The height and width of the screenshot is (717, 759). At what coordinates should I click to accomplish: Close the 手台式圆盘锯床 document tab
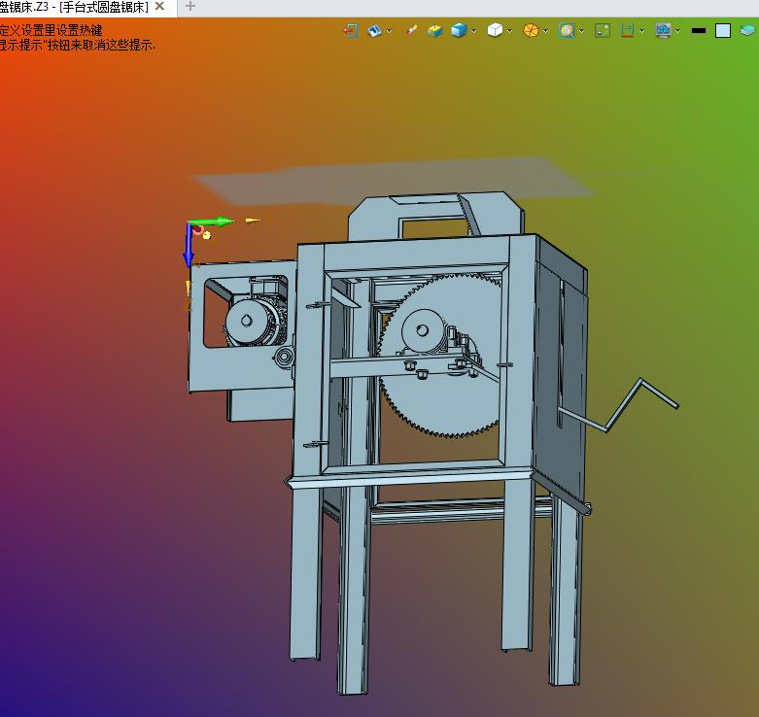pyautogui.click(x=159, y=6)
